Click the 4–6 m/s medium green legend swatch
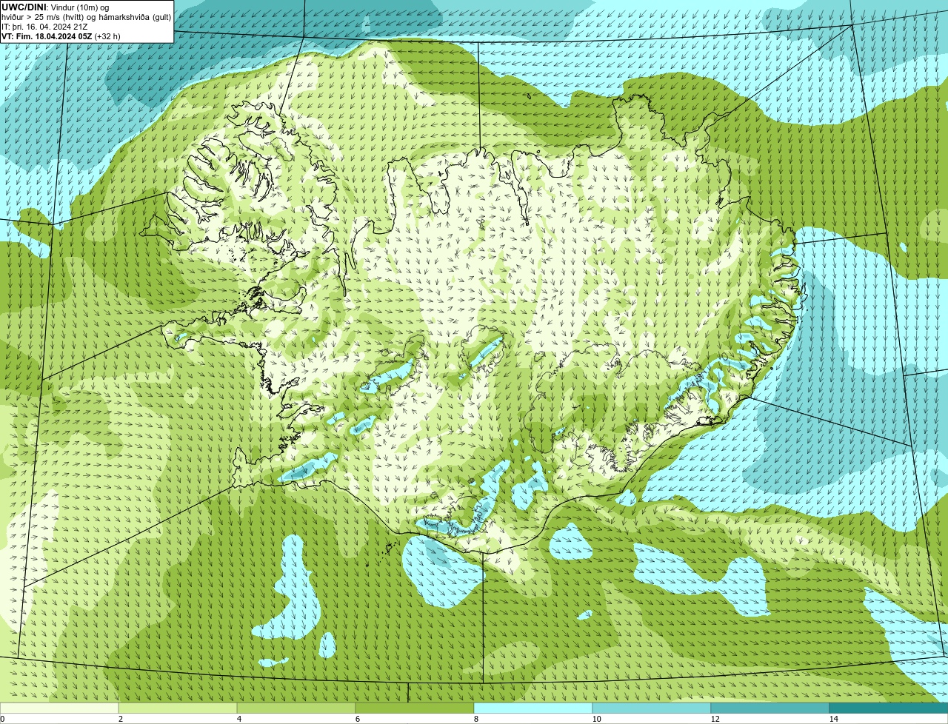 (296, 708)
